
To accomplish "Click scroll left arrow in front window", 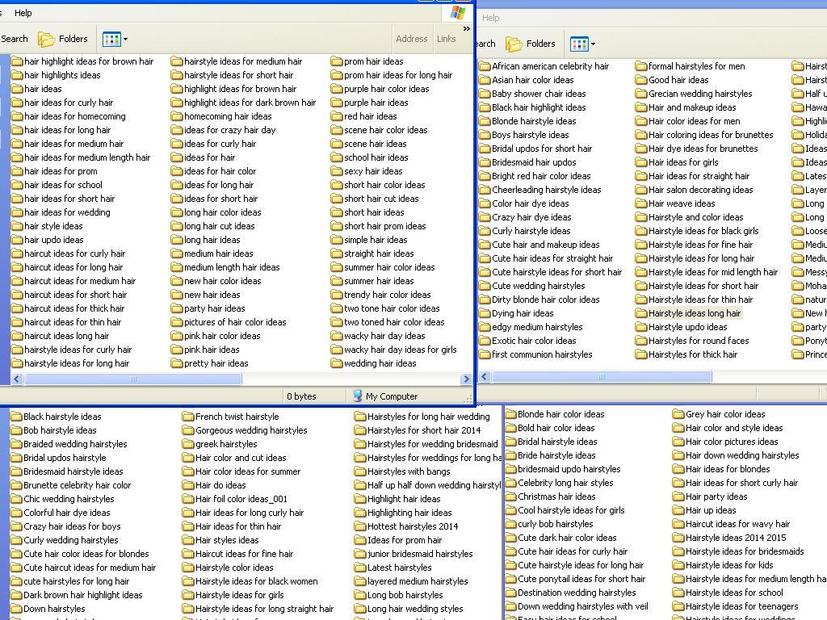I will [17, 379].
